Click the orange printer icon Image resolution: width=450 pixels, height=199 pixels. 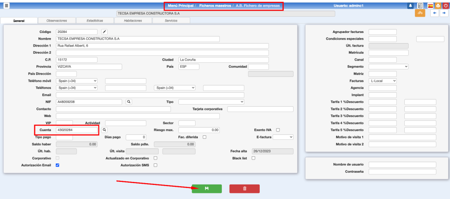tap(438, 6)
